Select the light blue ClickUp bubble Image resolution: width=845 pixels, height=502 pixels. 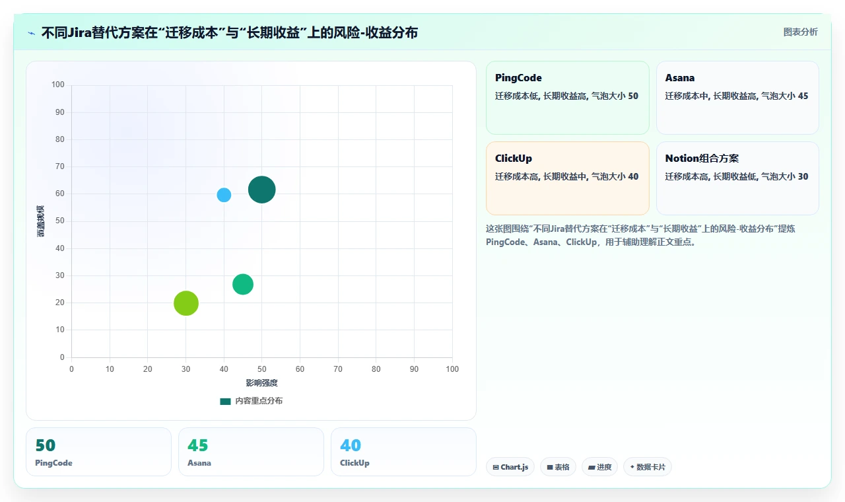pyautogui.click(x=224, y=195)
